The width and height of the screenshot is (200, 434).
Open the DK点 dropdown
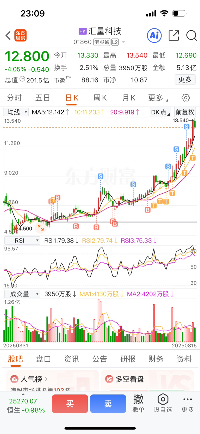(x=160, y=112)
